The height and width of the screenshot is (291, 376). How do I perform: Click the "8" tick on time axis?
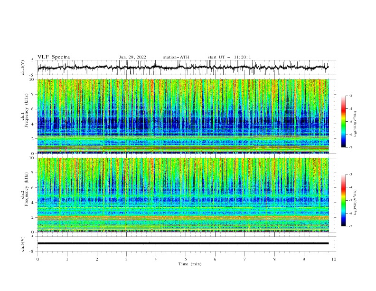274,259
